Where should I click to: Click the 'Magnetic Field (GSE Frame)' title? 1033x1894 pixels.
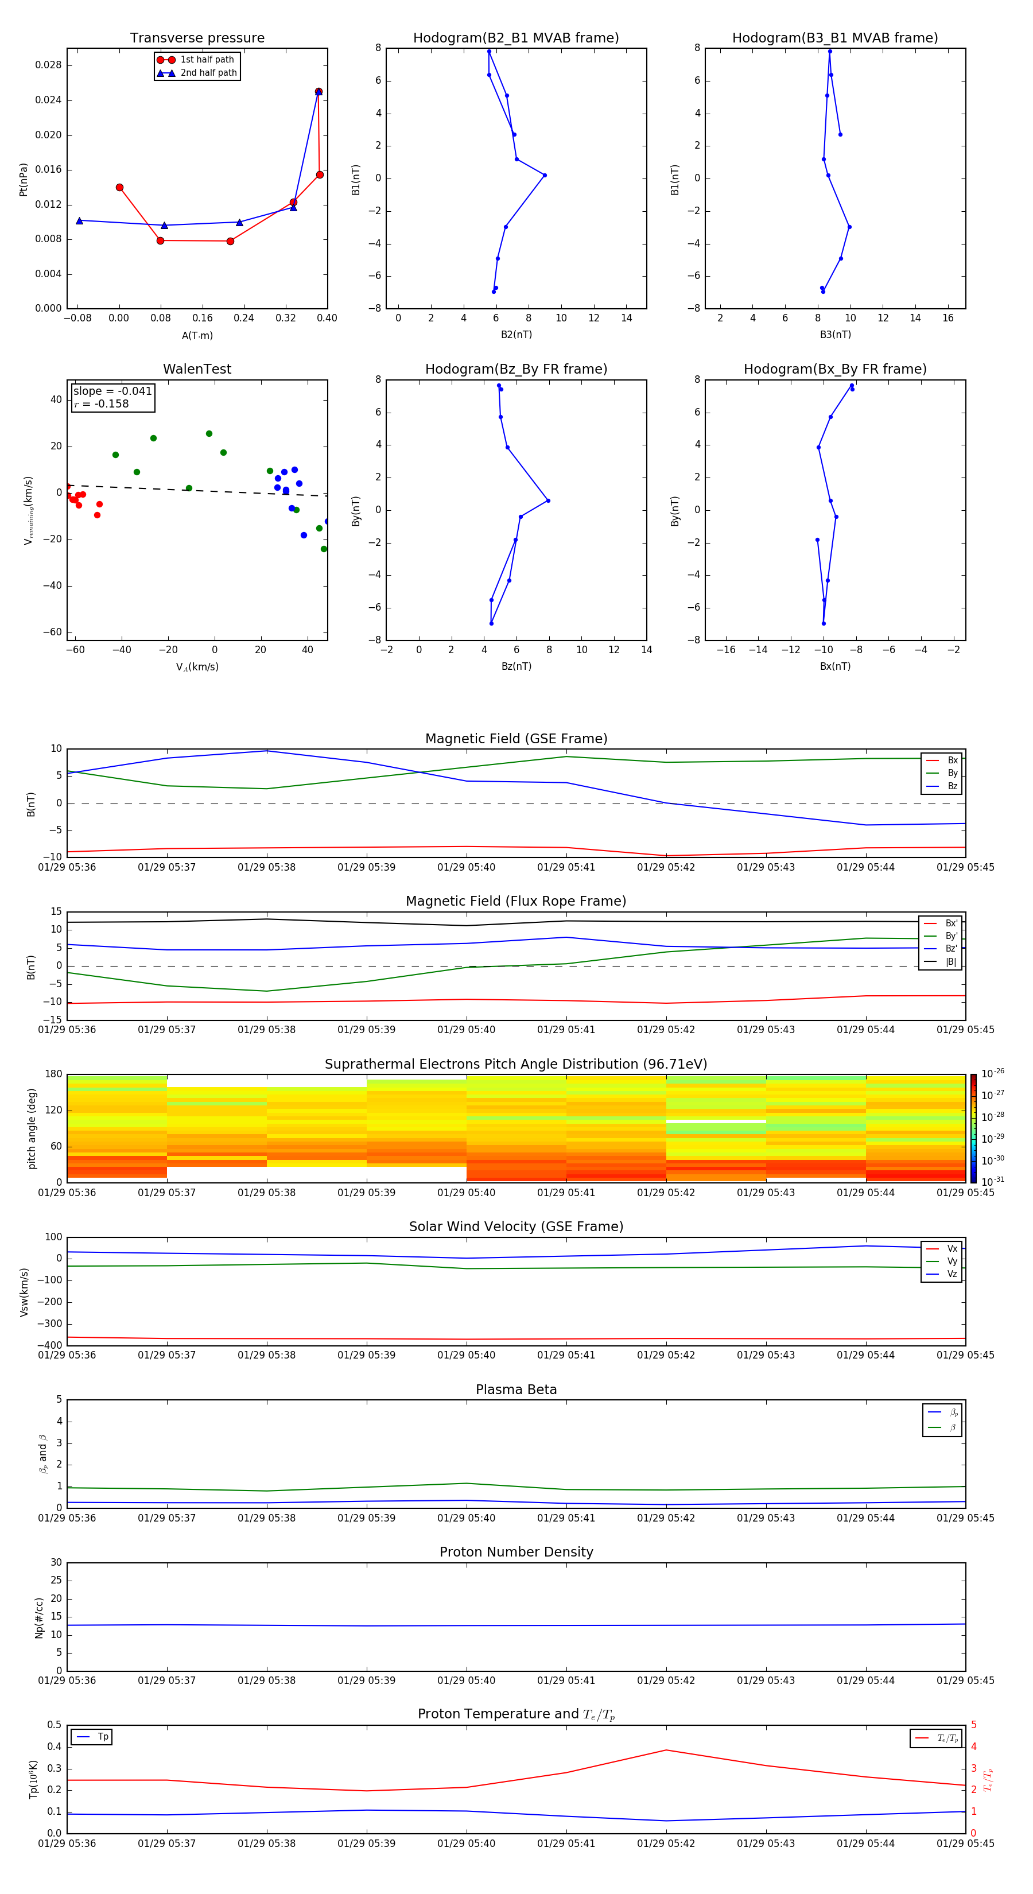pos(516,739)
